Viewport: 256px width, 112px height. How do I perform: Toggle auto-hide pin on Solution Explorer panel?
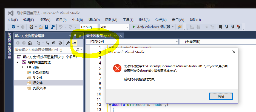75,36
